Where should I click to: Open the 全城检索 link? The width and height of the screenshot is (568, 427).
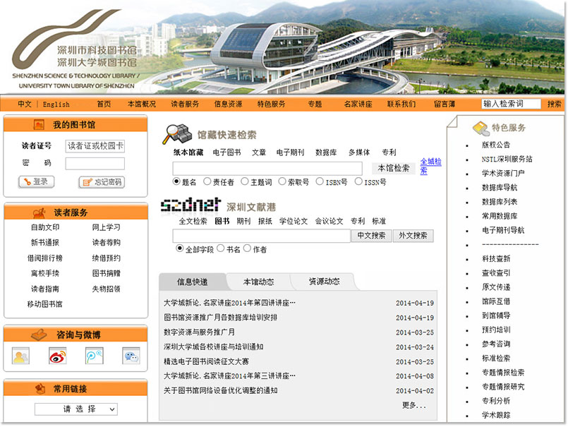430,166
